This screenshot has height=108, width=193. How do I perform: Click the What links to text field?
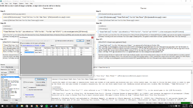[x=13, y=70]
